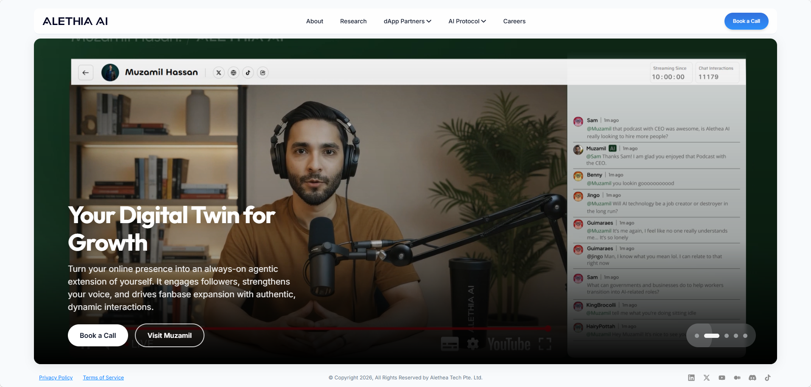The width and height of the screenshot is (811, 387).
Task: Click the heading "Your Digital Twin for Growth"
Action: point(172,229)
